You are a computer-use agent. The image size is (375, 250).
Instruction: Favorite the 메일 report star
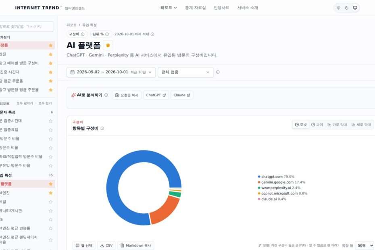(x=50, y=202)
